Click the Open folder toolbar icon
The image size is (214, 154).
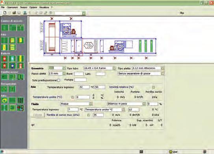click(14, 13)
